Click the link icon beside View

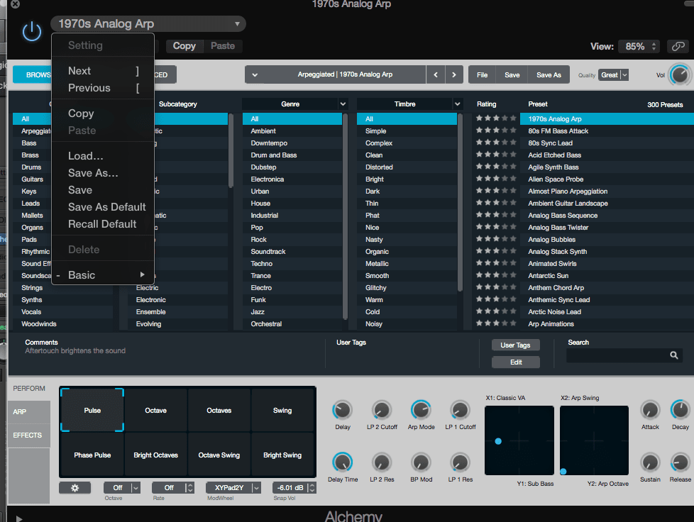(x=678, y=46)
